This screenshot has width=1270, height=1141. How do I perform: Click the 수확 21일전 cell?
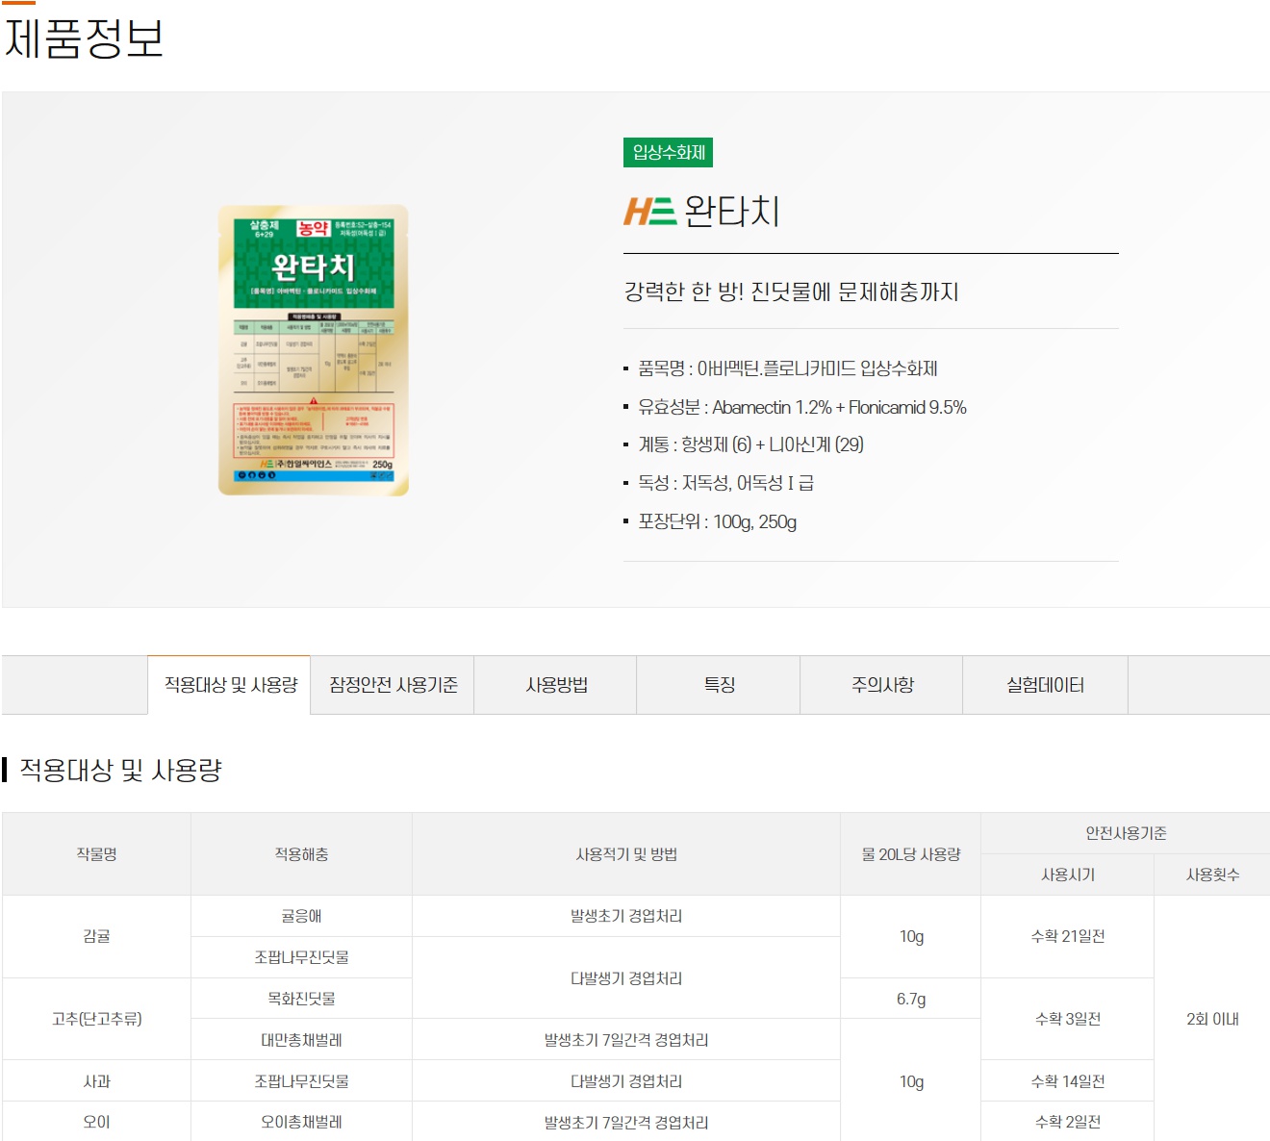tap(1068, 936)
